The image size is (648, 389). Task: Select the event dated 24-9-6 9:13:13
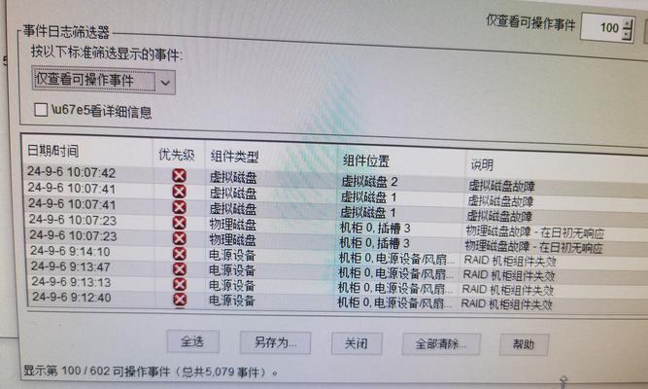[71, 282]
